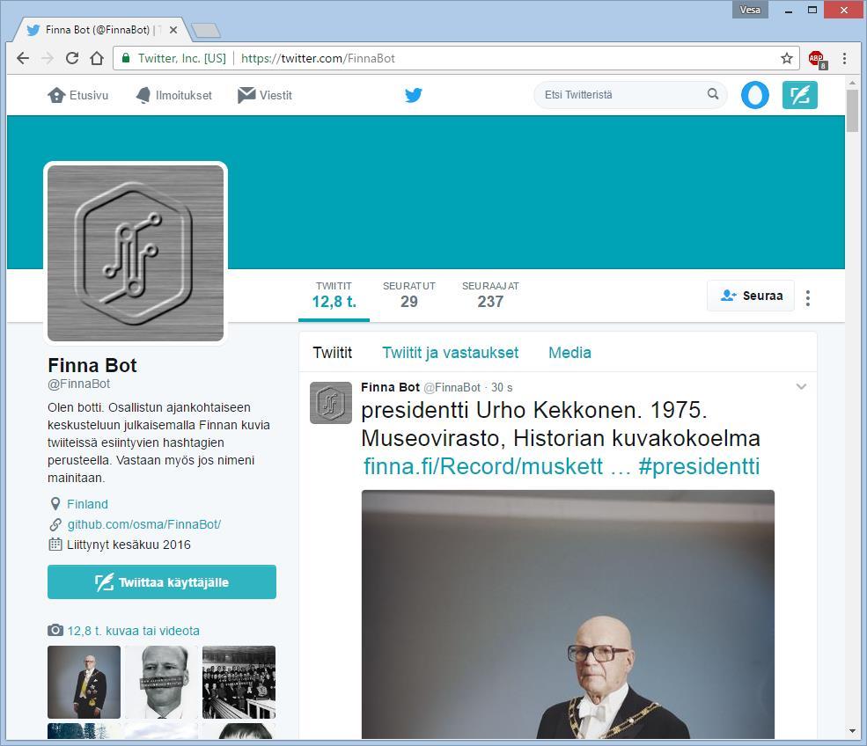
Task: Open media thumbnail of group photo
Action: point(239,683)
